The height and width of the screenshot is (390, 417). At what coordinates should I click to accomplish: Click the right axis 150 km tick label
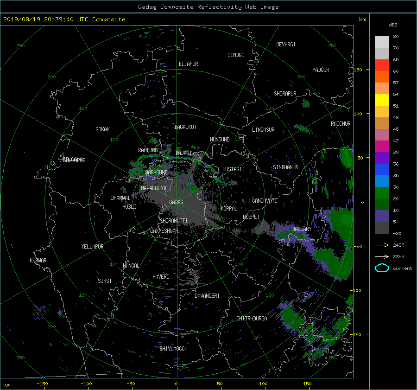358,70
